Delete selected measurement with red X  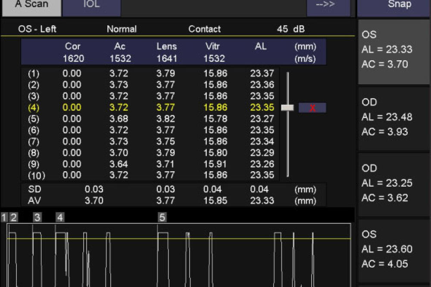[312, 108]
